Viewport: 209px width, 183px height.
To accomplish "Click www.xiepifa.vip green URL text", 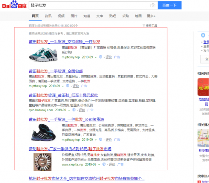I will pos(72,164).
